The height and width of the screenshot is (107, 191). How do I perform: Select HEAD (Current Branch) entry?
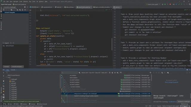[x=13, y=75]
